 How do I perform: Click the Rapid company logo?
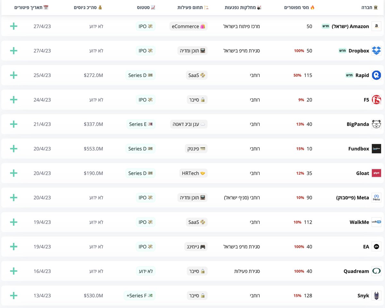coord(376,75)
